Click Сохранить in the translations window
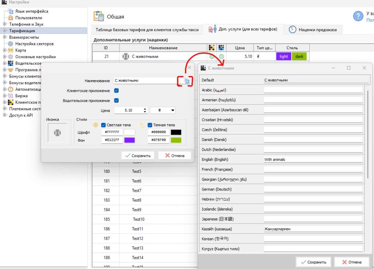Image resolution: width=374 pixels, height=269 pixels. (313, 262)
